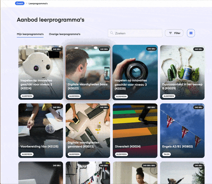This screenshot has width=212, height=184.
Task: Click into the Zoeken search field
Action: coord(135,33)
